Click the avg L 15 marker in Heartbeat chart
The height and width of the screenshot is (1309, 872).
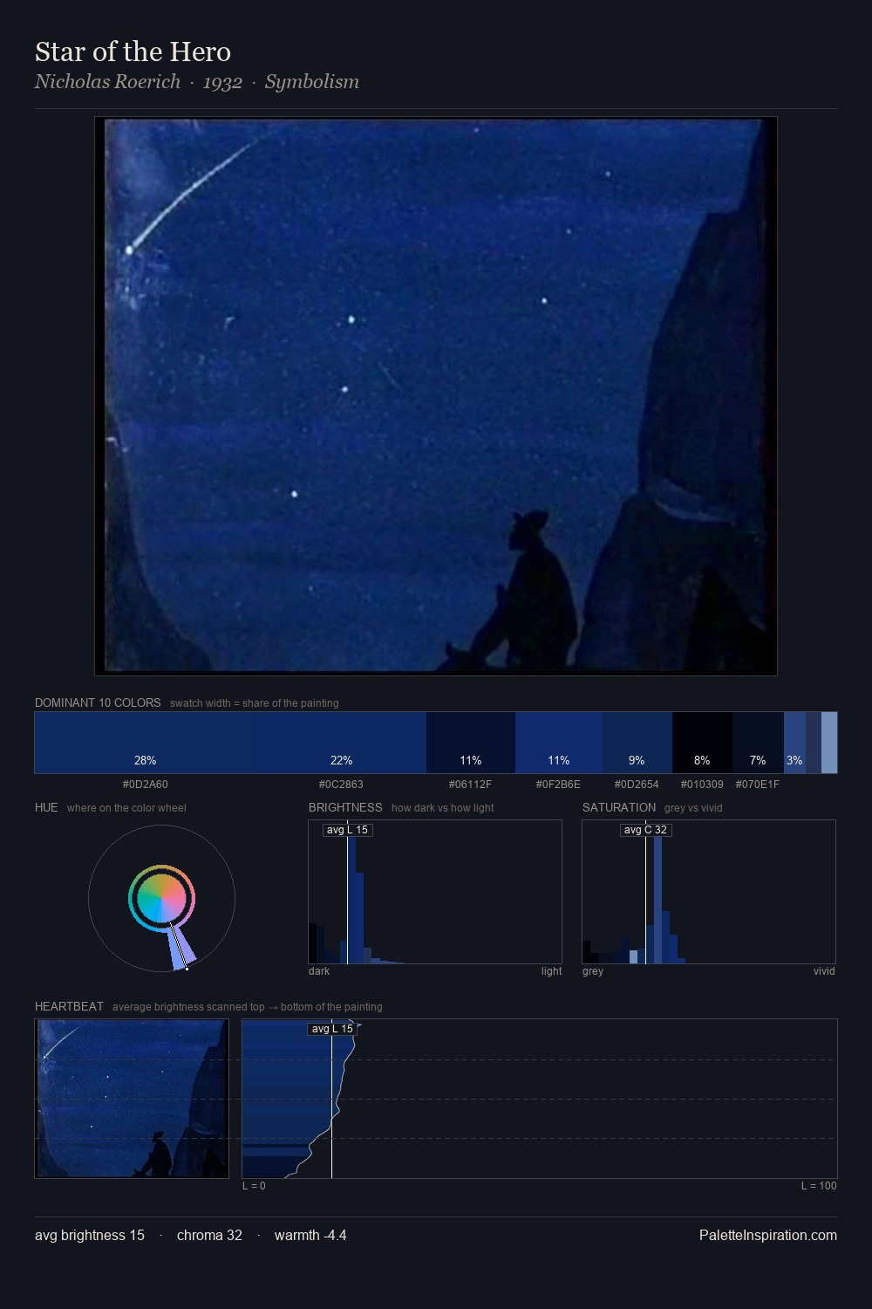[332, 1029]
